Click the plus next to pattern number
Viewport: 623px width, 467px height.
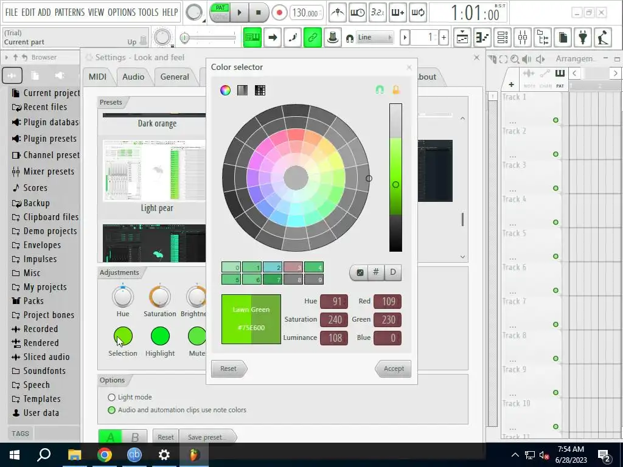coord(444,38)
